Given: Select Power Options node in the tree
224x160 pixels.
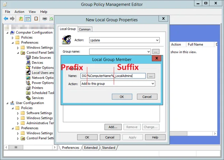Looking at the screenshot, I should click(x=43, y=83).
